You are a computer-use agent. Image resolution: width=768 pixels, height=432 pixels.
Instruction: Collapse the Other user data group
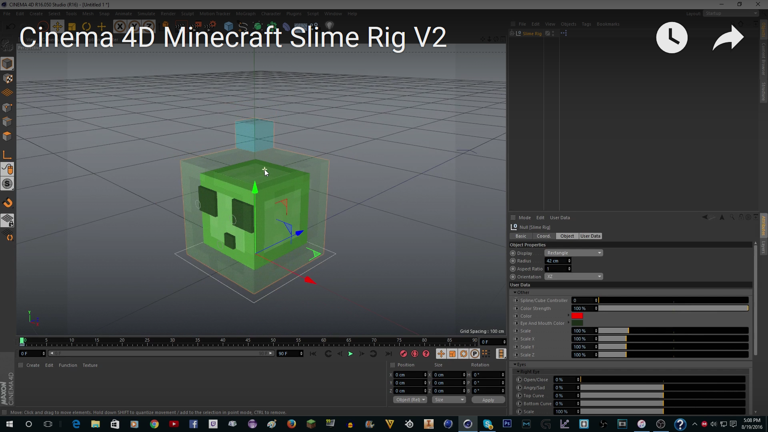tap(515, 292)
